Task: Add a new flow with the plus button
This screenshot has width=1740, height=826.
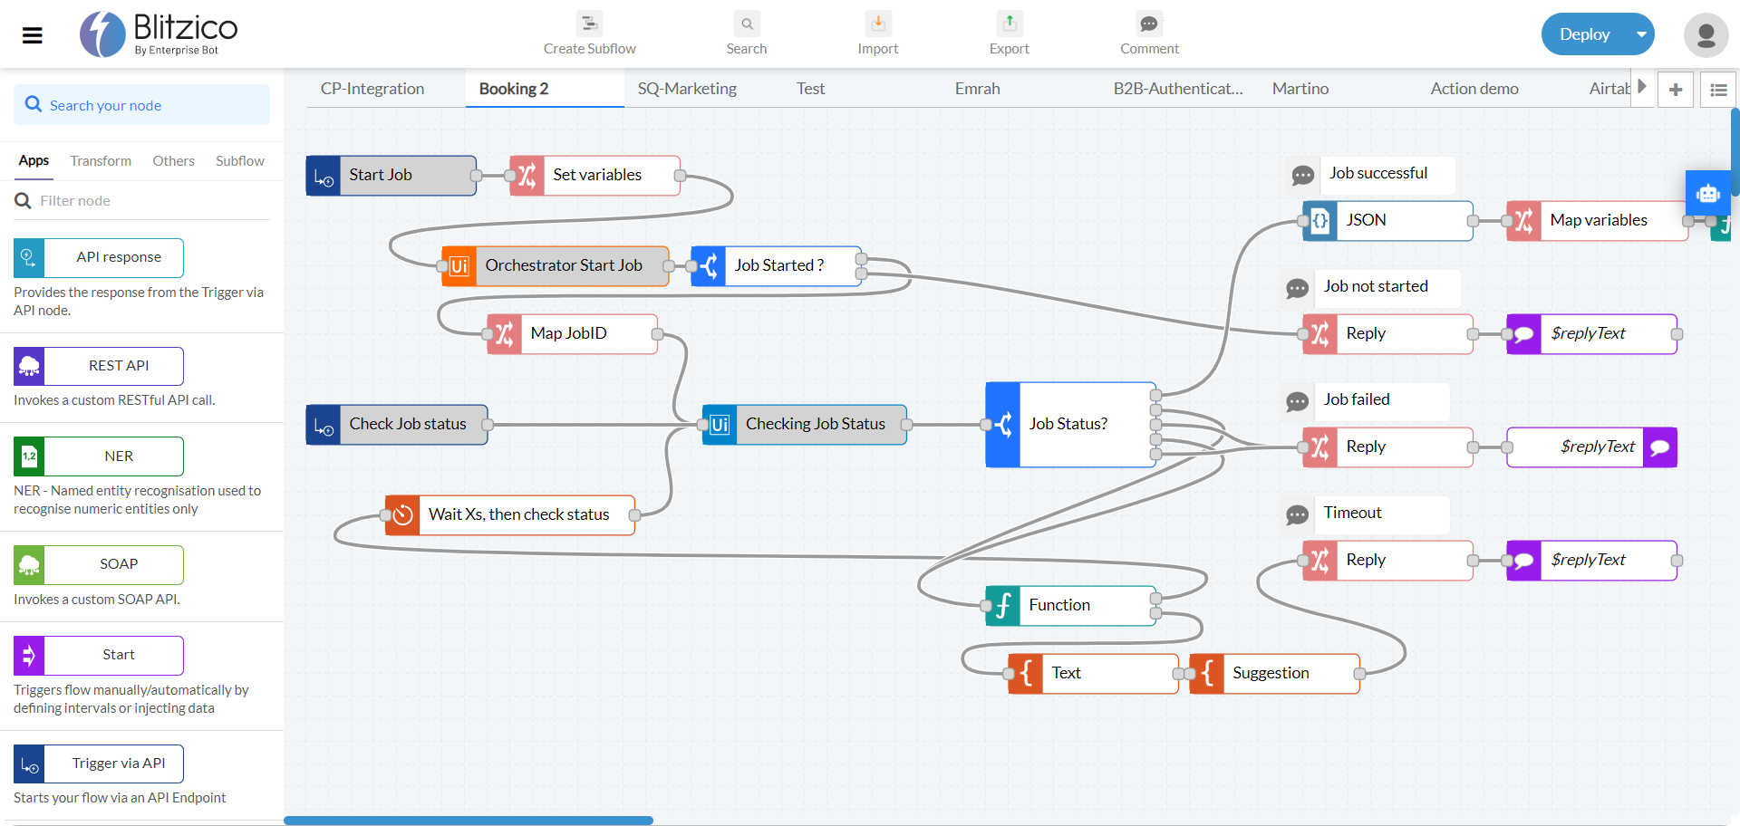Action: pyautogui.click(x=1676, y=89)
